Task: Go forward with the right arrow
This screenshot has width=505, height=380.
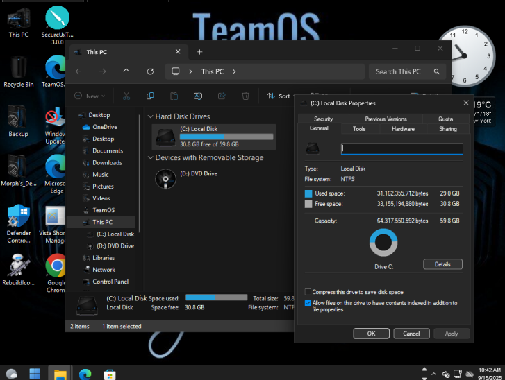Action: tap(102, 71)
